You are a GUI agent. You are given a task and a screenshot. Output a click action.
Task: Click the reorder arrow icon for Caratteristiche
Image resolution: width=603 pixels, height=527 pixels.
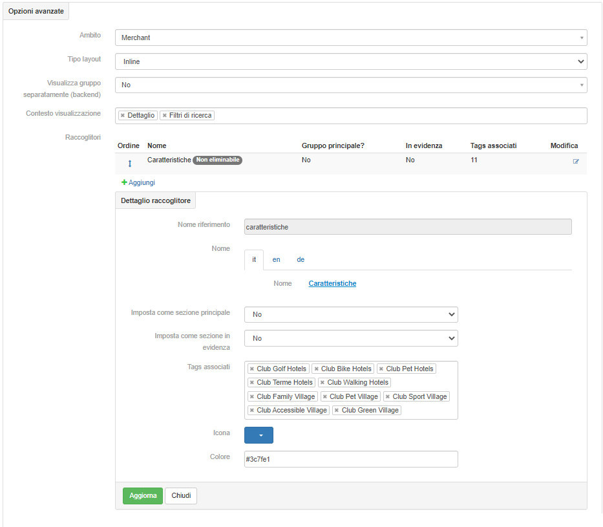pyautogui.click(x=130, y=164)
